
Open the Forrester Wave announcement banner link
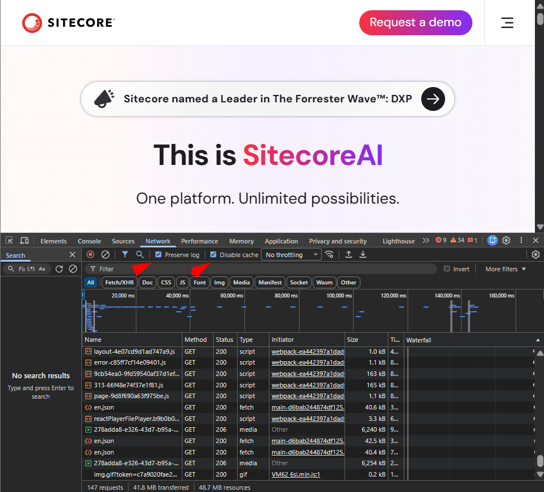click(x=267, y=99)
